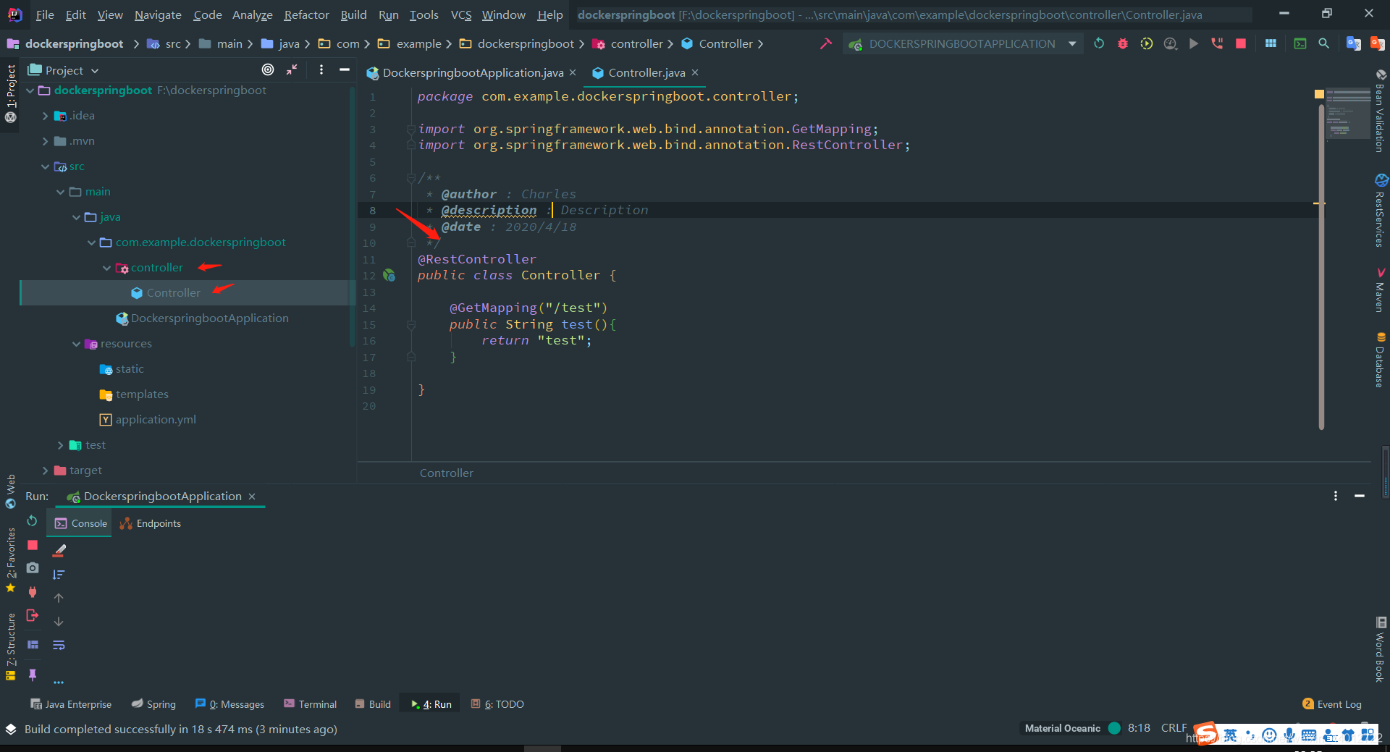Collapse the main folder
Image resolution: width=1390 pixels, height=752 pixels.
61,192
